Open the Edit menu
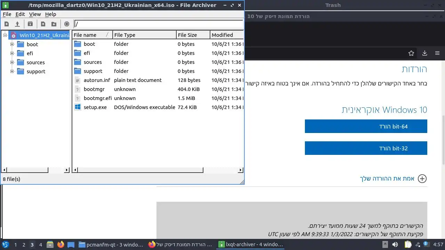The width and height of the screenshot is (445, 250). [20, 14]
